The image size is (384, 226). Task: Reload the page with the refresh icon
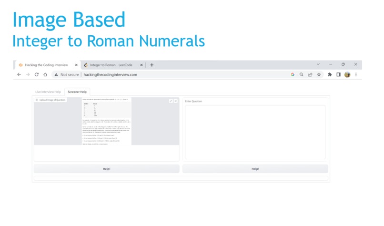click(37, 74)
